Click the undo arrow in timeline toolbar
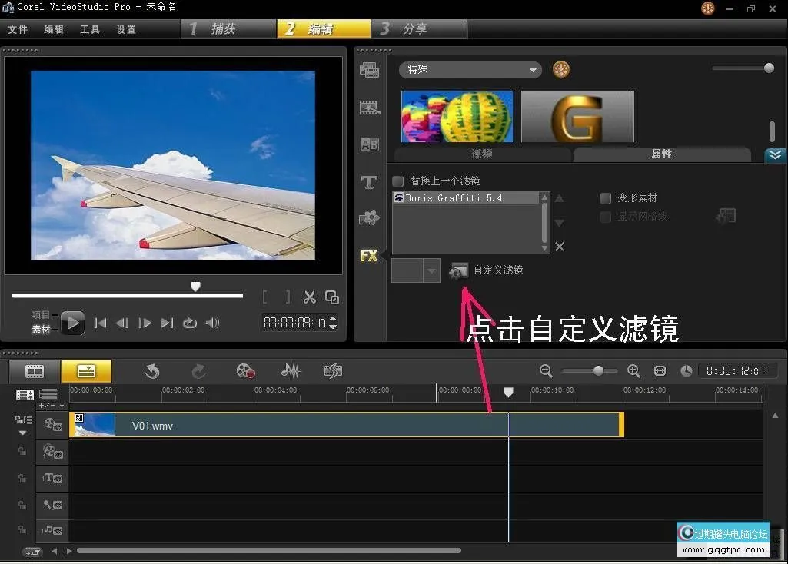788x564 pixels. pos(152,372)
